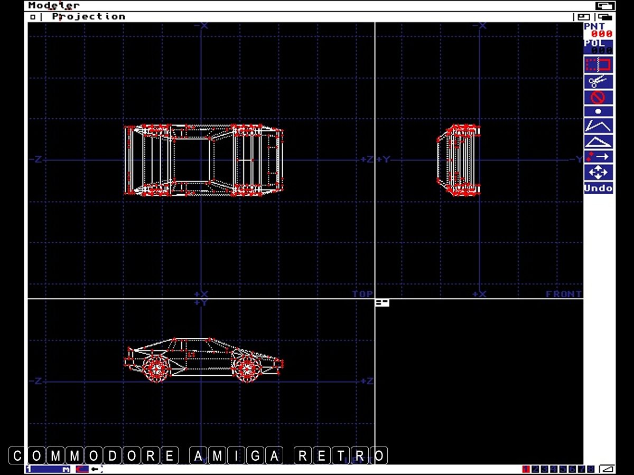Click the window zoom gadget beside Projection

[584, 17]
